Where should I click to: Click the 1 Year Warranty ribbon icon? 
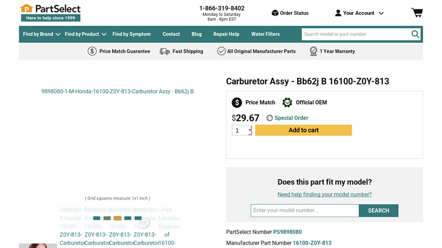click(x=313, y=51)
